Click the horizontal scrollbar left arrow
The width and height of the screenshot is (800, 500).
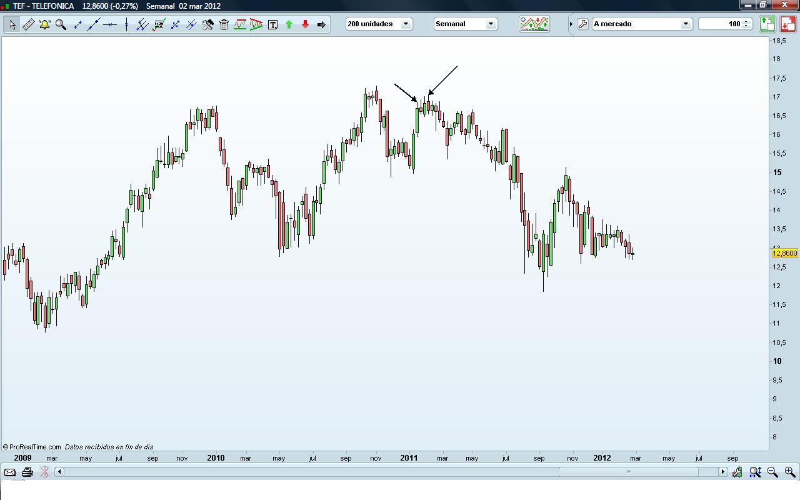(59, 472)
